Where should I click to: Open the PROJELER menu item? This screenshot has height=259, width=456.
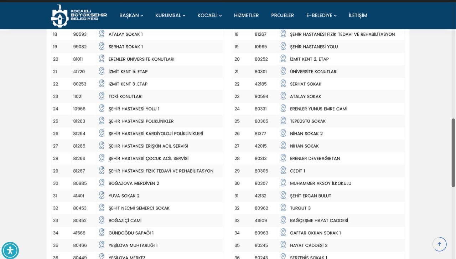click(x=283, y=15)
